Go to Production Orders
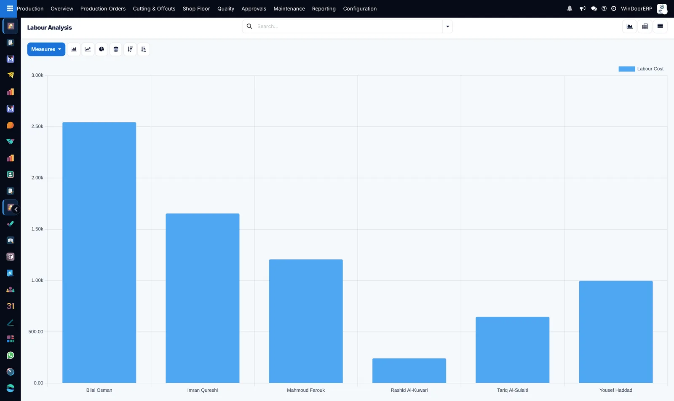Image resolution: width=674 pixels, height=401 pixels. click(103, 8)
